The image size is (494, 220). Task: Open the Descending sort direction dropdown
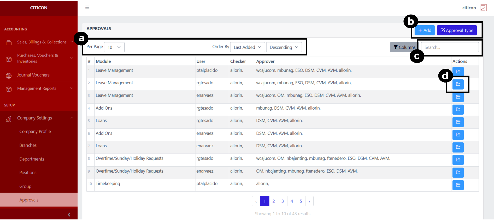tap(284, 47)
